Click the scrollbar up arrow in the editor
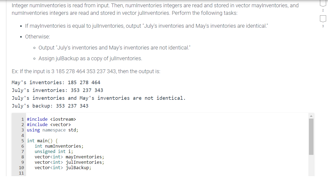This screenshot has height=178, width=328. [x=311, y=115]
